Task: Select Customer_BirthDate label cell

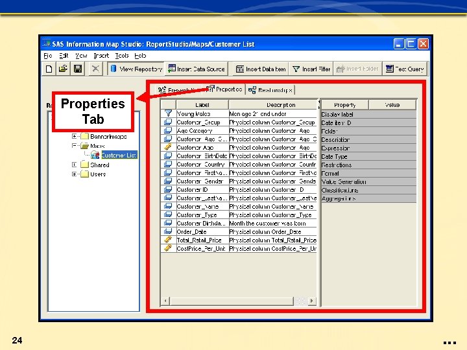Action: click(202, 156)
